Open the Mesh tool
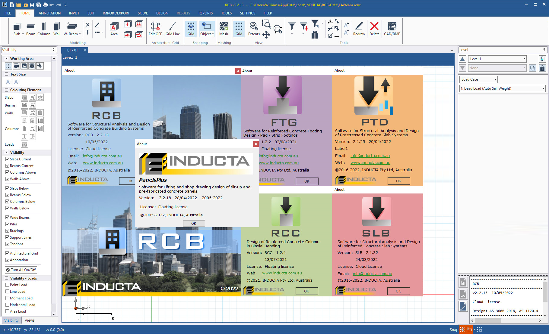 pos(224,29)
